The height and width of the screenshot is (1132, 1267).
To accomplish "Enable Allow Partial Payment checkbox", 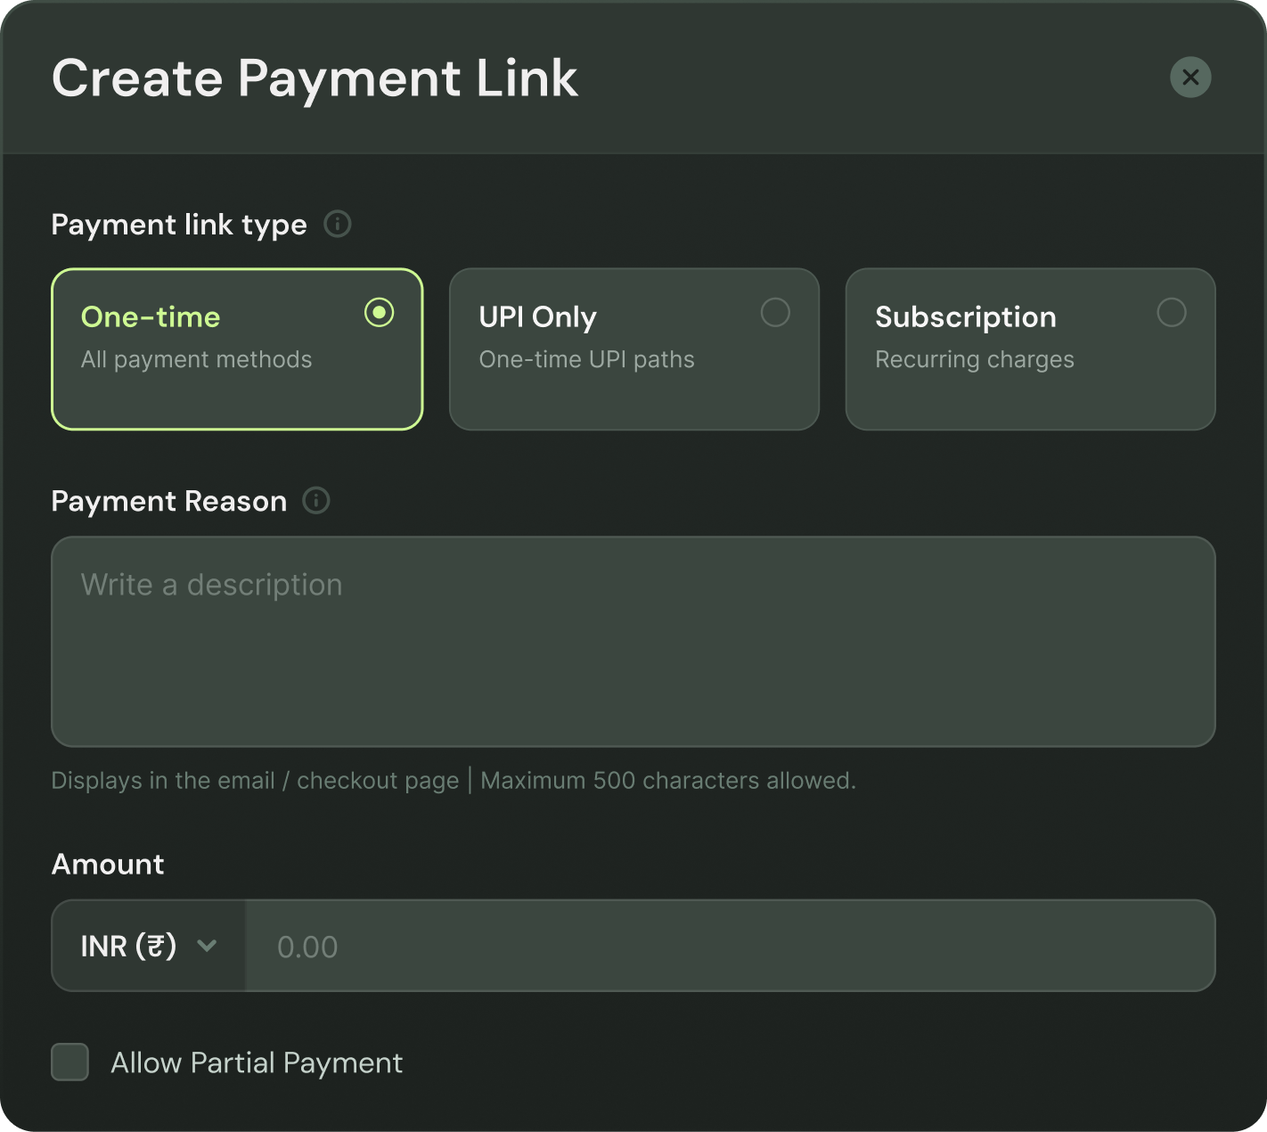I will pos(70,1062).
